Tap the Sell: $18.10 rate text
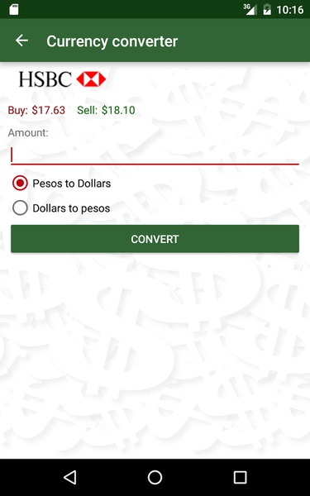This screenshot has height=496, width=310. click(x=107, y=111)
